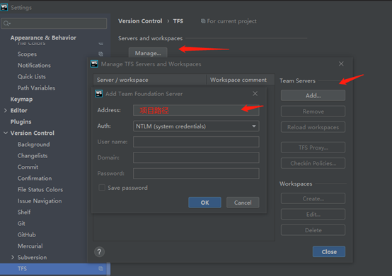
Task: Open Quick Lists settings
Action: coord(32,76)
